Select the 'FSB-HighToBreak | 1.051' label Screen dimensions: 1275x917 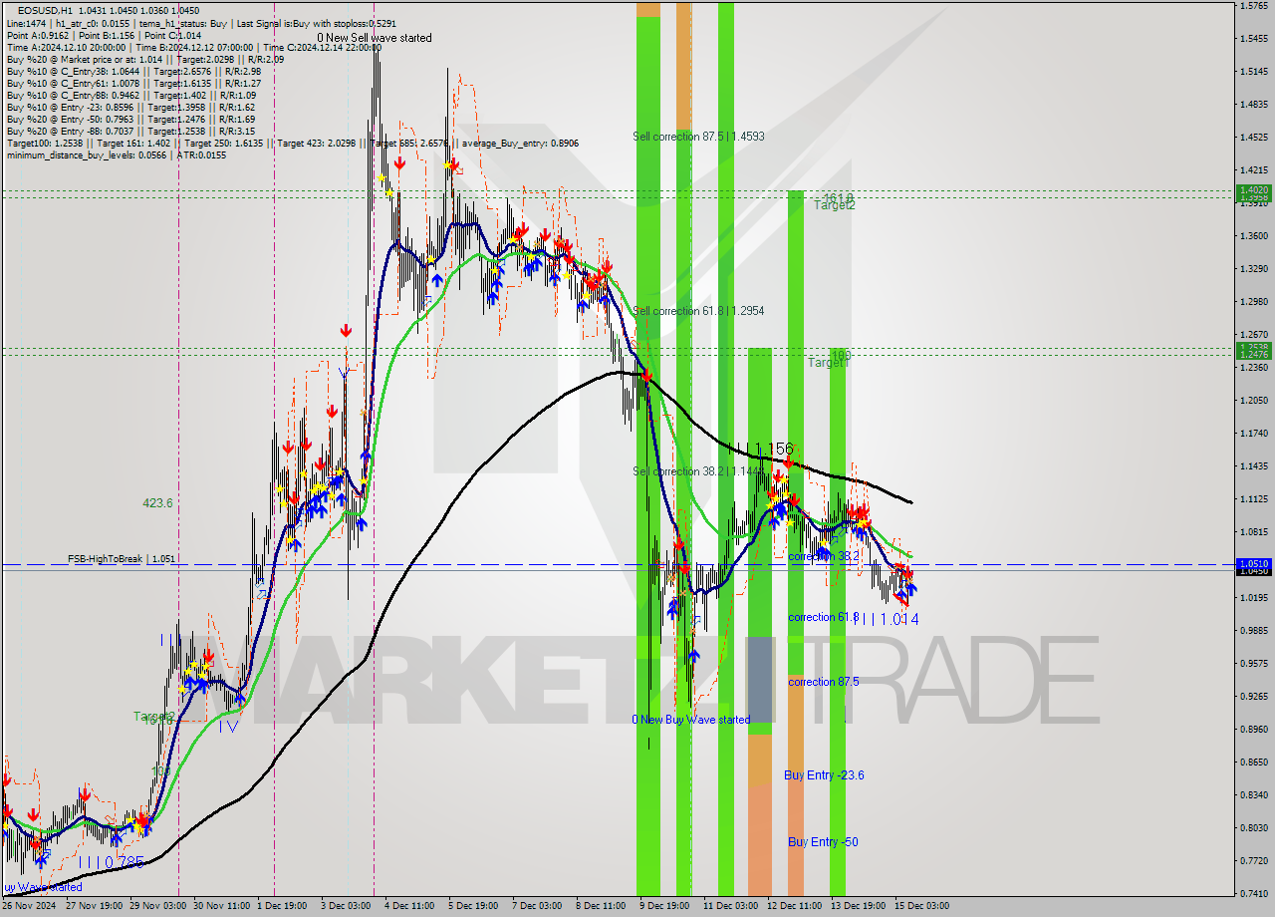[122, 559]
